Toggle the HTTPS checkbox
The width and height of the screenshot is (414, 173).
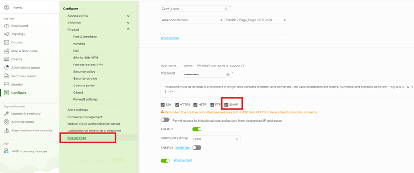pos(177,105)
